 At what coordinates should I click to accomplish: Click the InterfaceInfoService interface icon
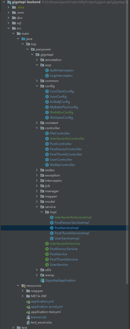tap(47, 244)
